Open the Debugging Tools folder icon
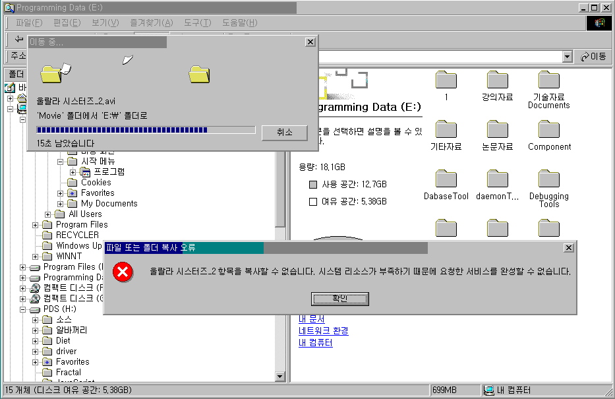The width and height of the screenshot is (615, 399). [549, 179]
